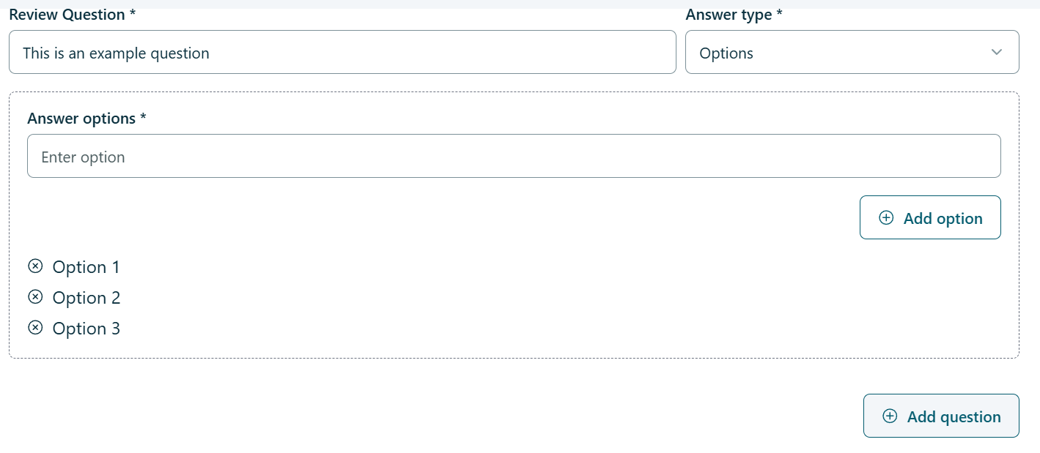
Task: Remove Option 3 with its x icon
Action: (35, 328)
